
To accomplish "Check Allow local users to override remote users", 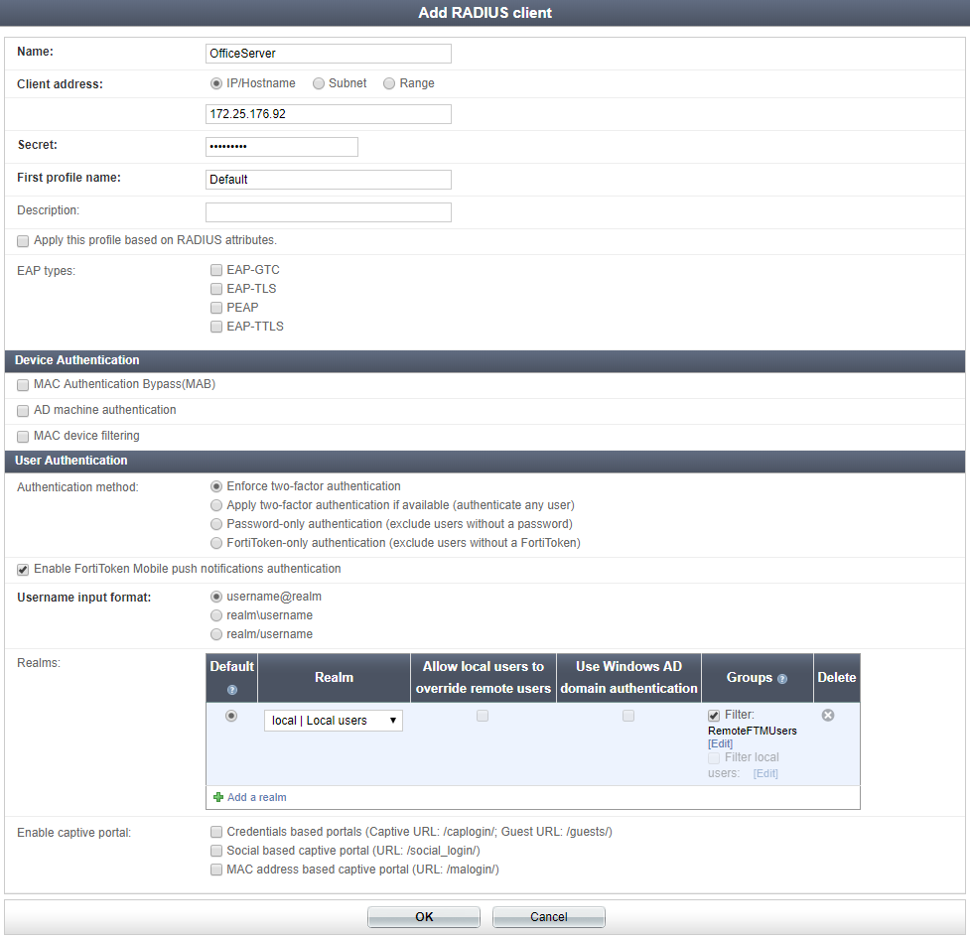I will click(483, 715).
